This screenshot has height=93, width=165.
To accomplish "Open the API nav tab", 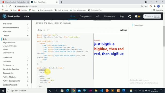I will pos(98,16).
